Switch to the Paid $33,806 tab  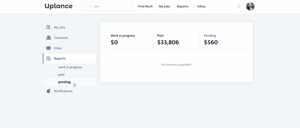(x=176, y=39)
